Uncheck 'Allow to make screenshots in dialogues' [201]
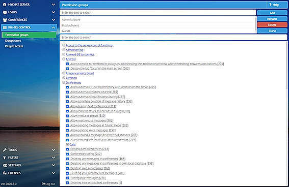This screenshot has width=289, height=187. (x=67, y=64)
